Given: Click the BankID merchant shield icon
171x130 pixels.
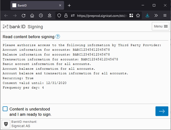Looking at the screenshot, I should point(6,124).
